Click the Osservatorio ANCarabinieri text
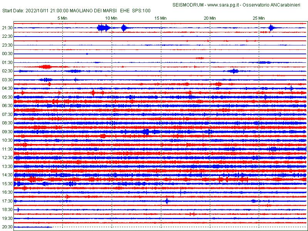 pyautogui.click(x=271, y=5)
